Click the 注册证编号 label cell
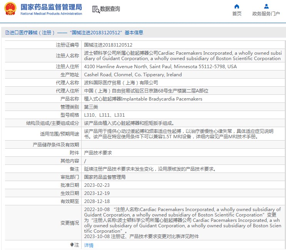Screen dimensions: 286x250 click(67, 45)
